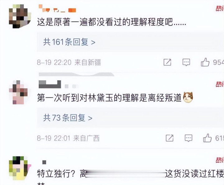Open the second commenter's pink avatar
The height and width of the screenshot is (185, 224).
tap(18, 92)
